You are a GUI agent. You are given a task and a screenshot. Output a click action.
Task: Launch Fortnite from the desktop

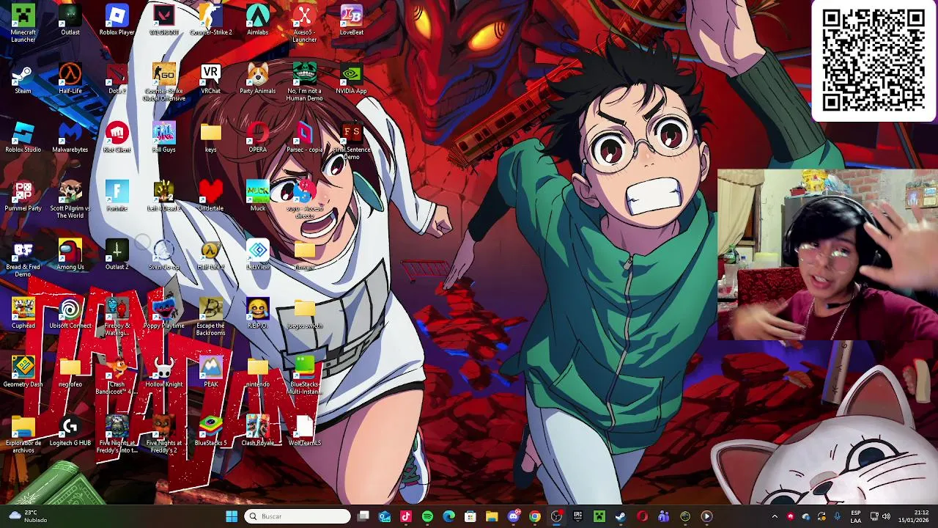pyautogui.click(x=117, y=197)
